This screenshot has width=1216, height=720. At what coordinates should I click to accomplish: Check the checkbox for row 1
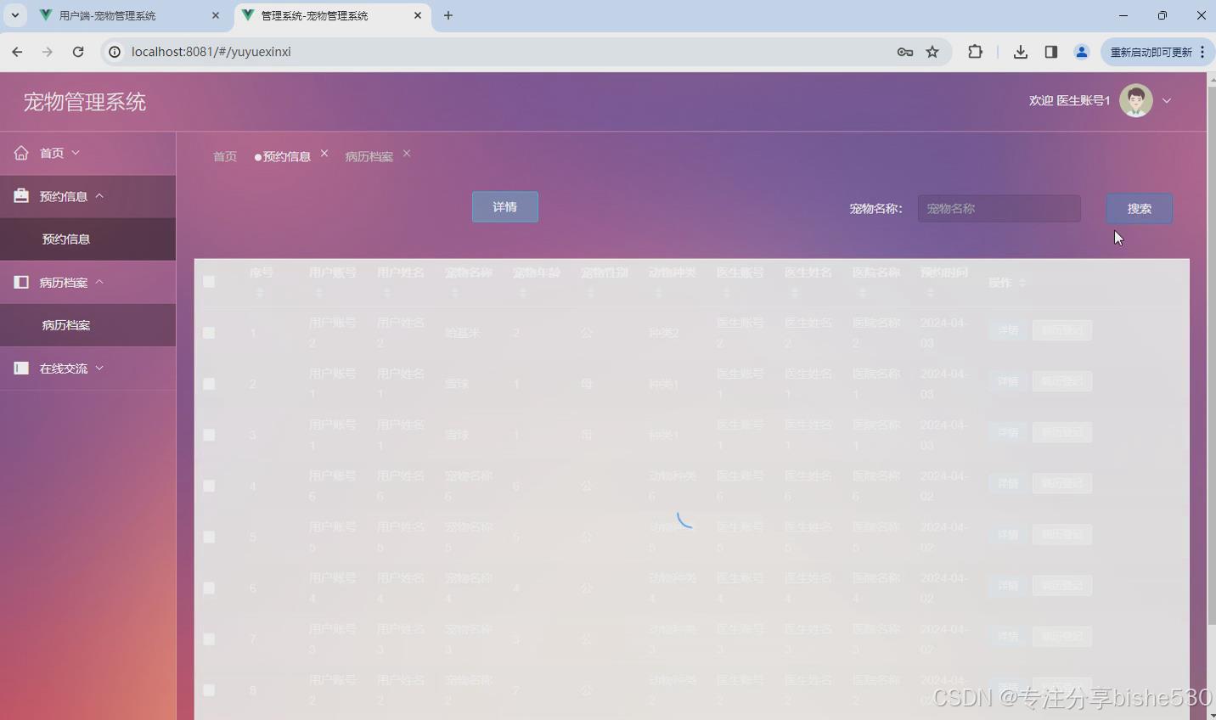click(x=209, y=332)
